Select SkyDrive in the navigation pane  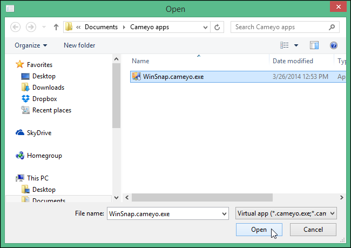click(39, 133)
